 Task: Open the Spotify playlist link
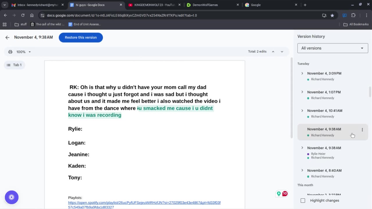[144, 205]
